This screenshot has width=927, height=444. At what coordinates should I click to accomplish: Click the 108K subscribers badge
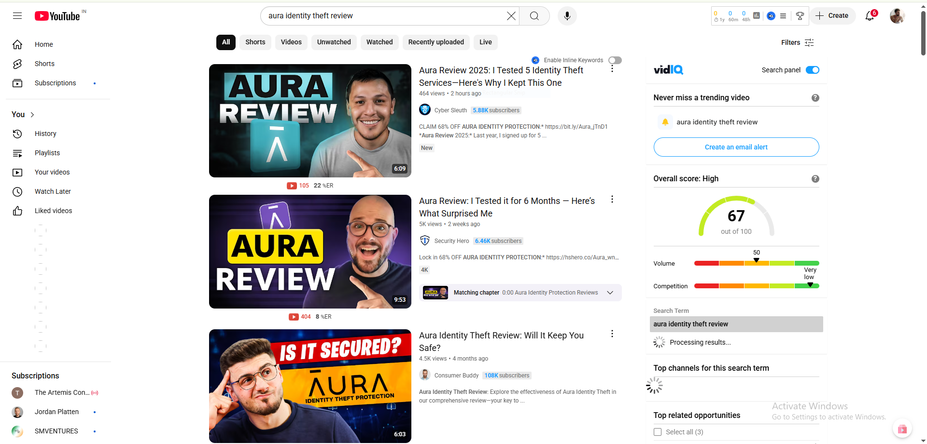pos(507,376)
